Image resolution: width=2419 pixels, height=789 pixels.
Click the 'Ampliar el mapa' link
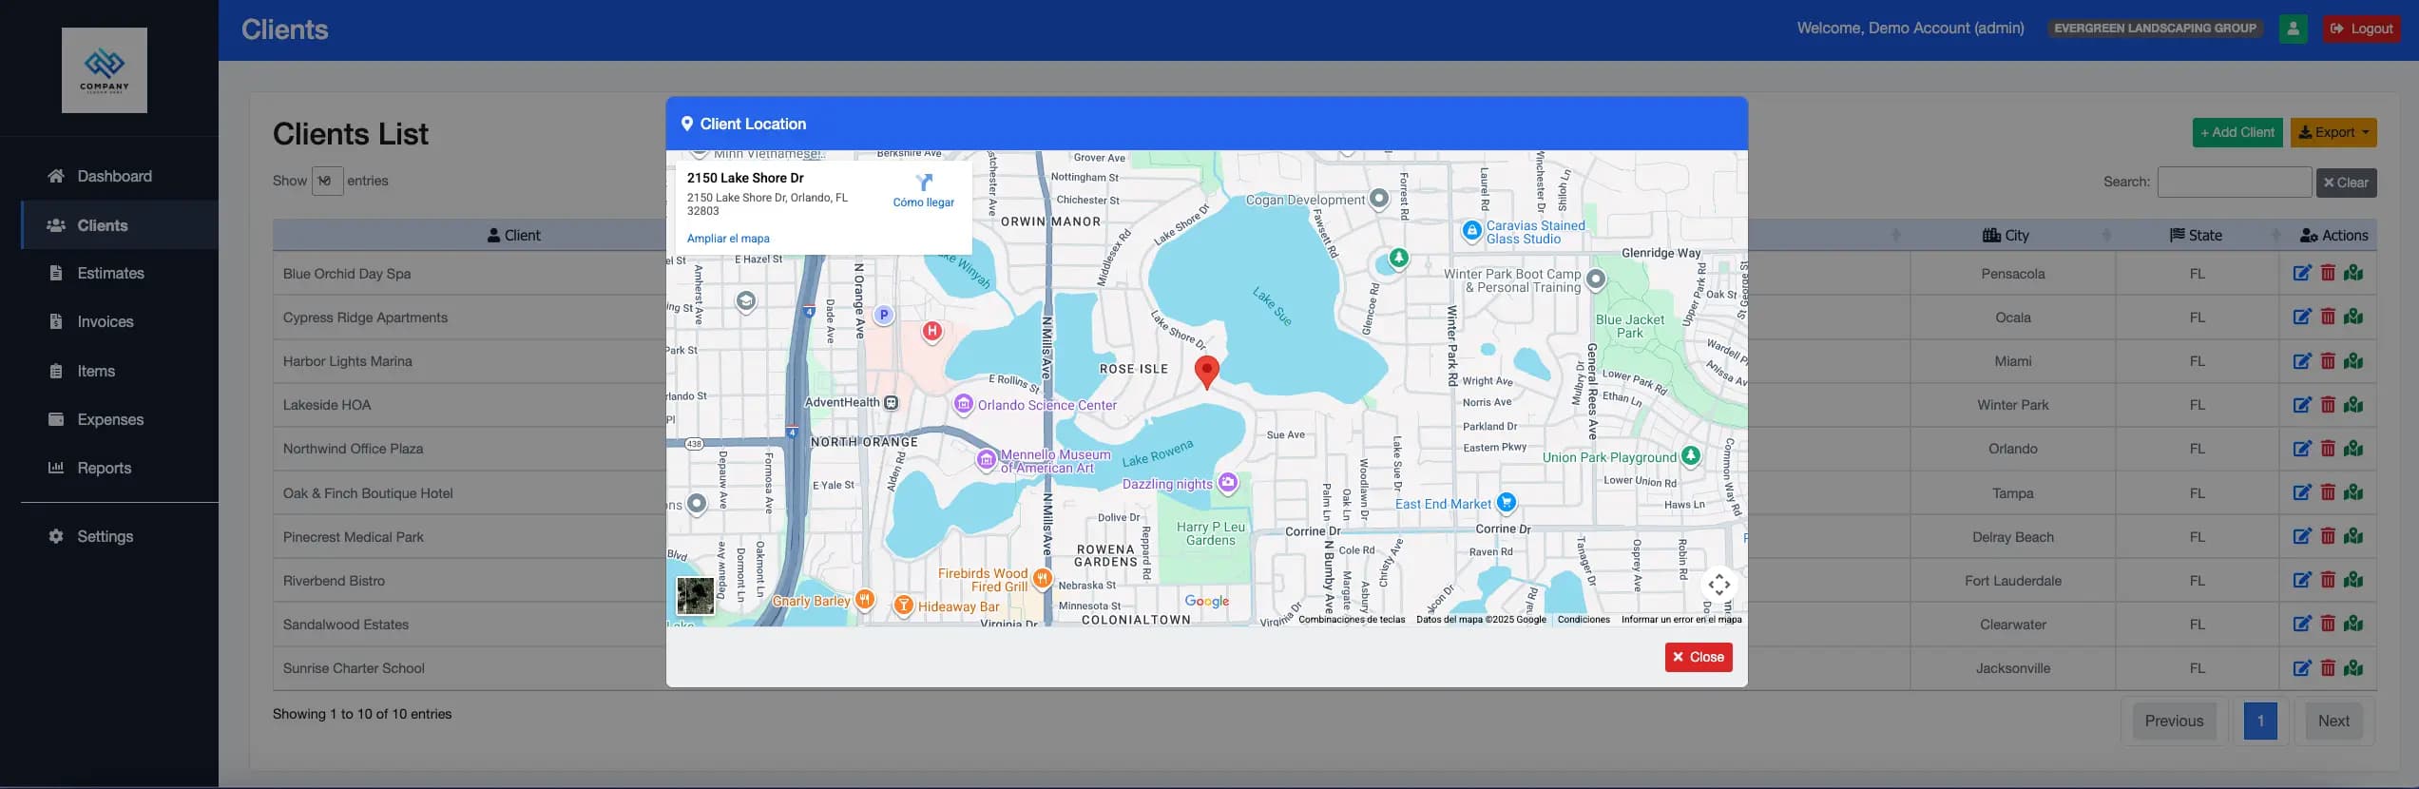point(728,239)
